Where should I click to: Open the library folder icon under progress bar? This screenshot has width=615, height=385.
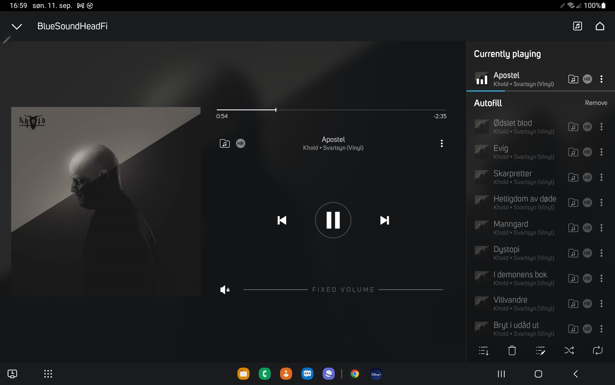pyautogui.click(x=225, y=143)
